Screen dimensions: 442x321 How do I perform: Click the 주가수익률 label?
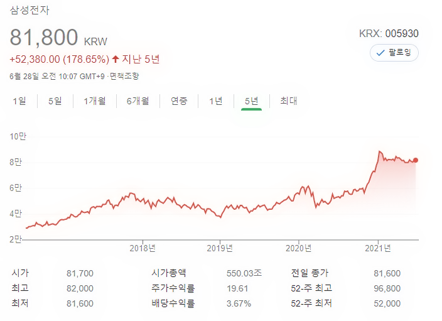[173, 288]
